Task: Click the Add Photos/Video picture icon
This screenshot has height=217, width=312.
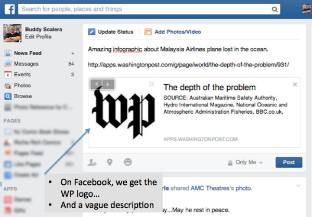Action: pos(148,32)
